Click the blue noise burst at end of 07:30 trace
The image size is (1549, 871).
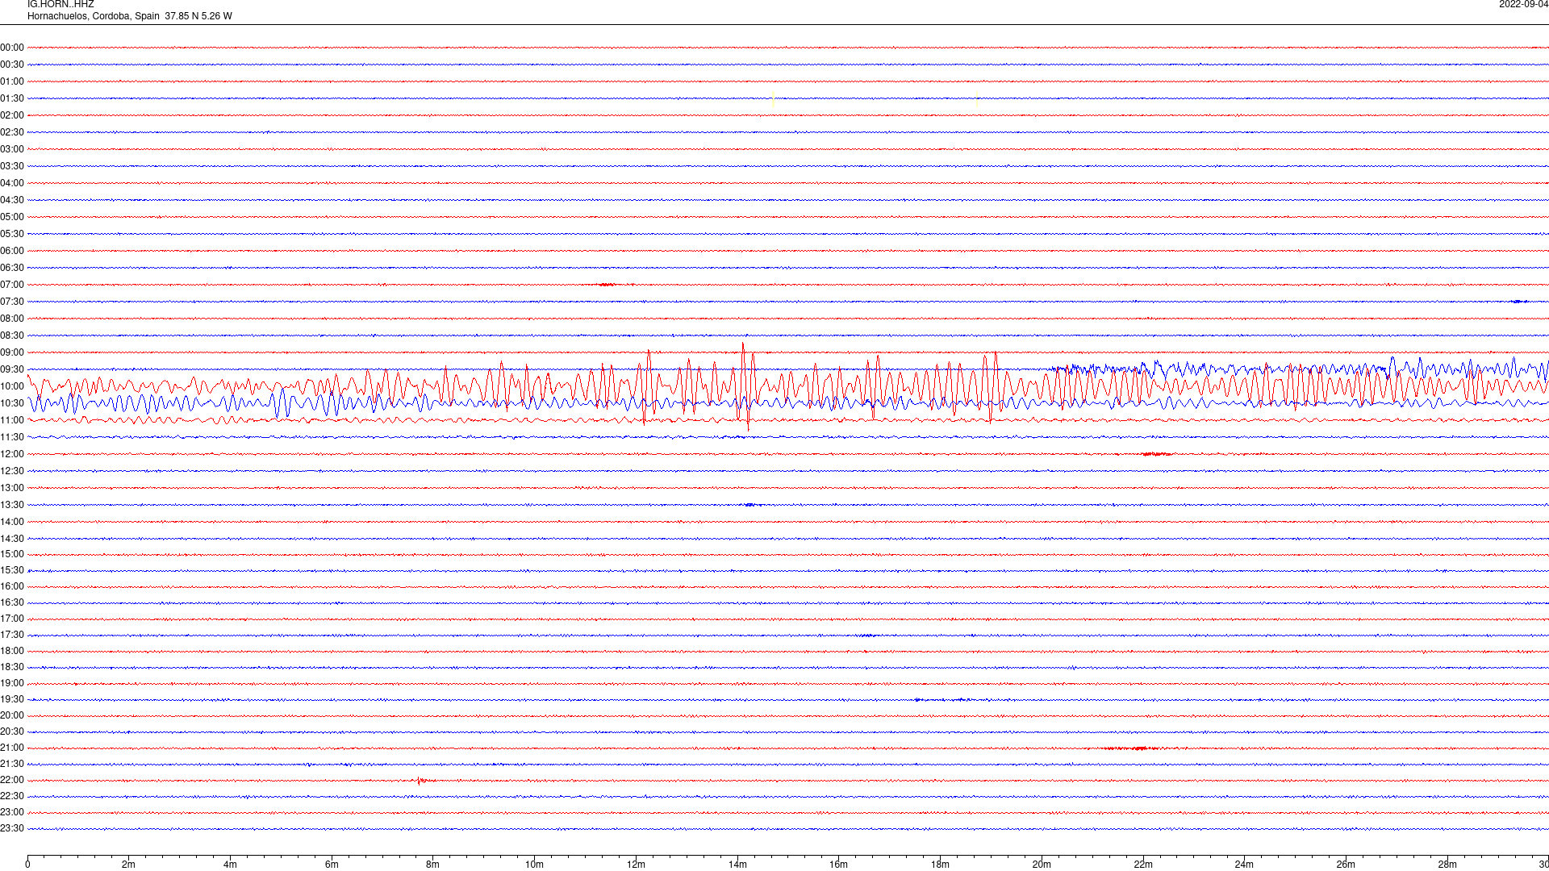point(1520,302)
